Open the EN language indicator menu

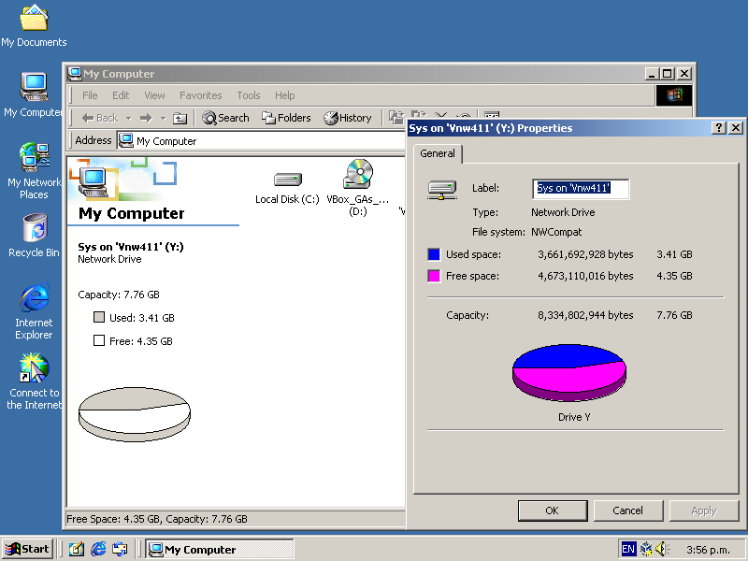coord(628,549)
